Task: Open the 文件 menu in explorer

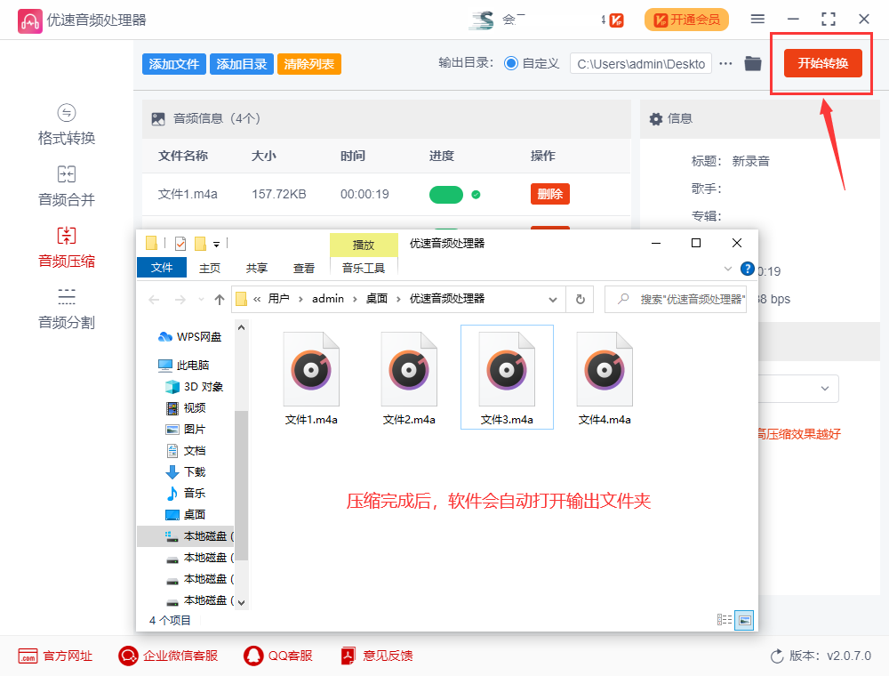Action: 161,267
